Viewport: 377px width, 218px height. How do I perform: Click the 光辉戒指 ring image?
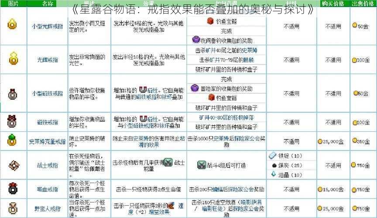pos(14,58)
